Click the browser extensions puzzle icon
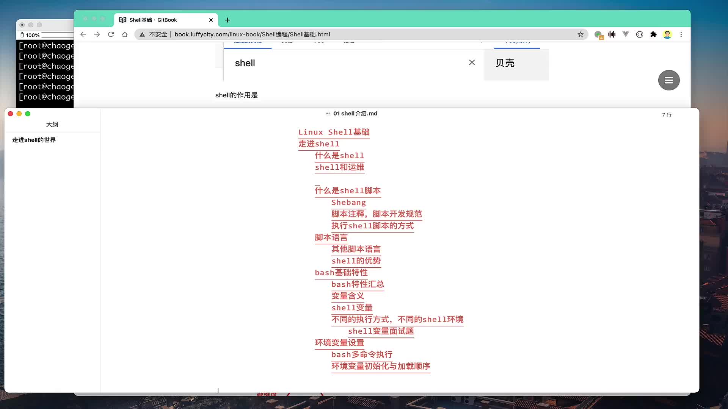 [x=654, y=34]
